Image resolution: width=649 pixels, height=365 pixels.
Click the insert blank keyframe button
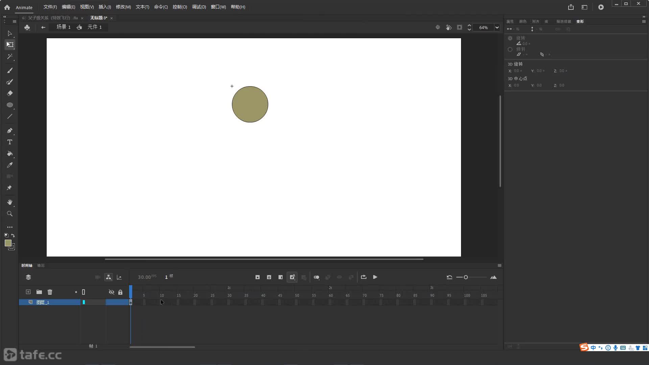(x=269, y=277)
